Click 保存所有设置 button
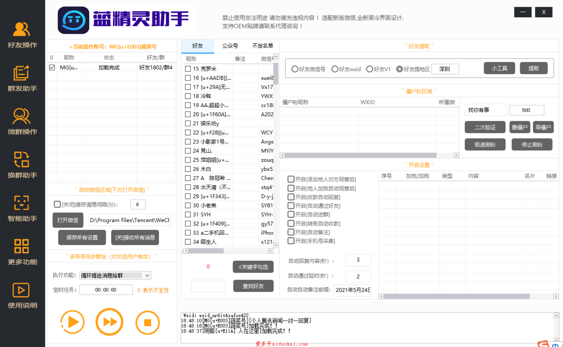 pyautogui.click(x=82, y=237)
